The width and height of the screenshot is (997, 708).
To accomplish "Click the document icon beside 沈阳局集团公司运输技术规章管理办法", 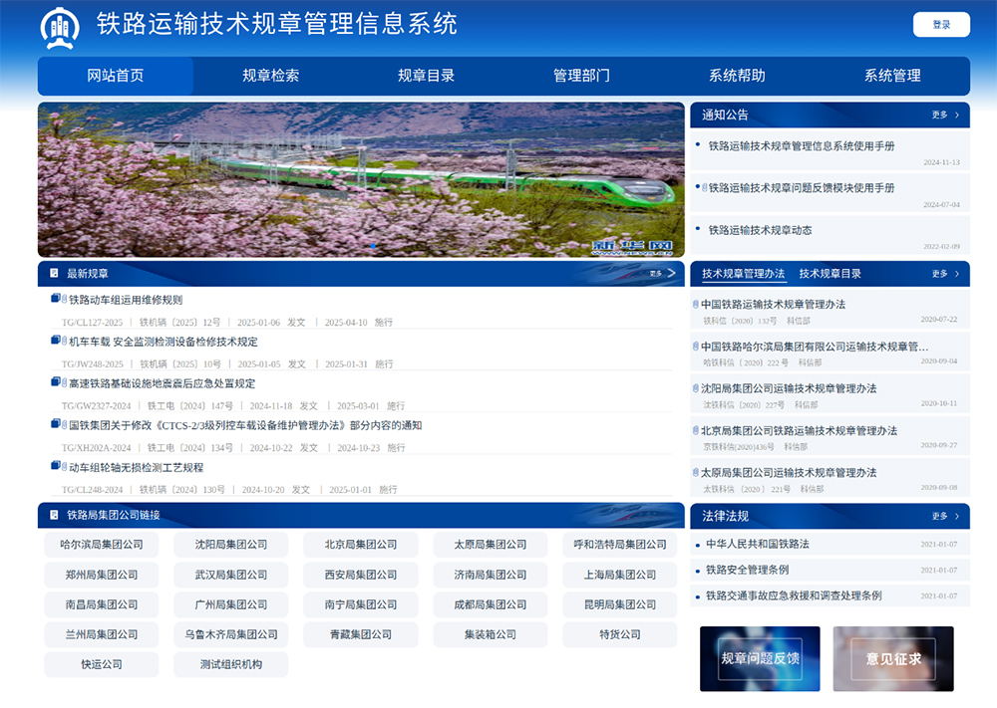I will click(697, 386).
